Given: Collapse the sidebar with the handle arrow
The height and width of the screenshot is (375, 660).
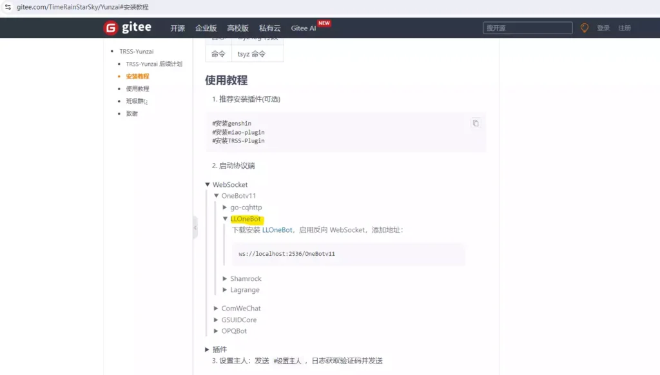Looking at the screenshot, I should click(195, 227).
